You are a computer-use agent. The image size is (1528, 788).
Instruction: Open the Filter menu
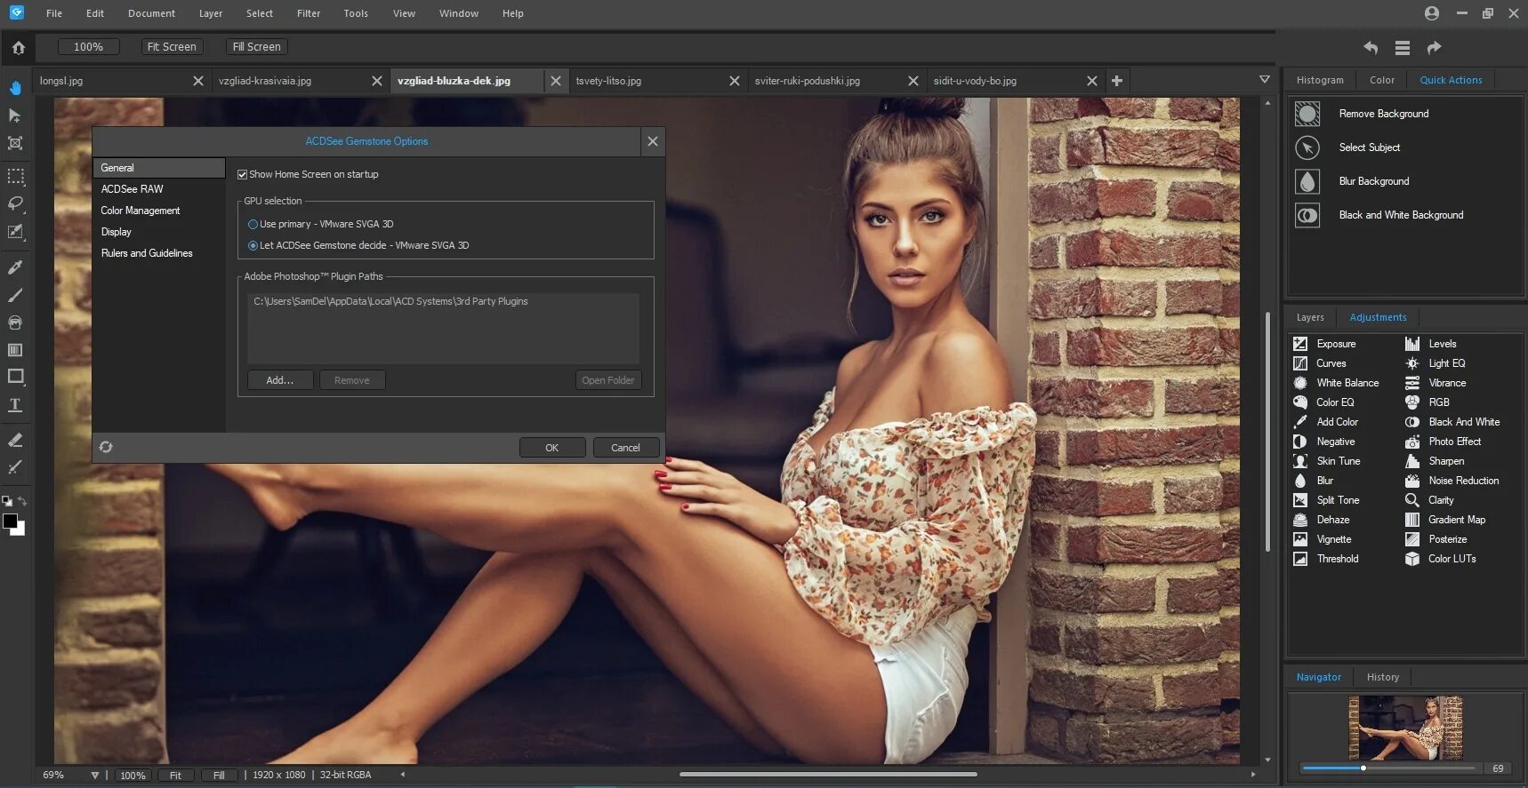click(309, 13)
